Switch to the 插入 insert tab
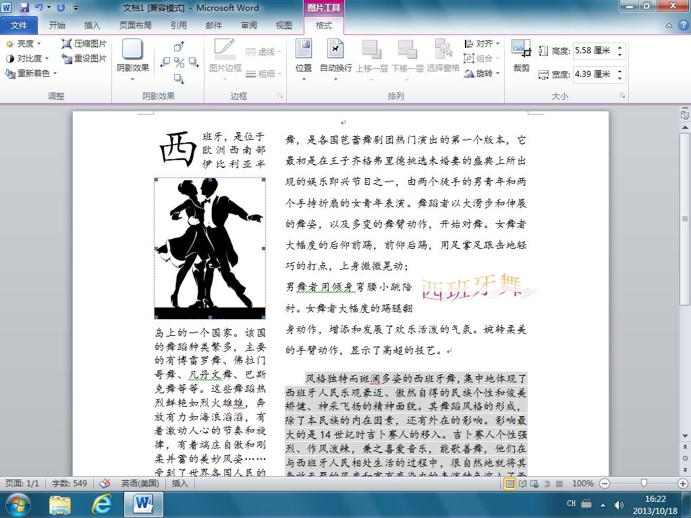 [92, 26]
